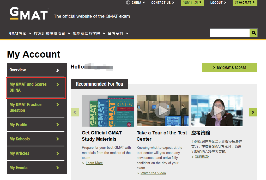Click the 观看视频 link
The height and width of the screenshot is (180, 266).
coord(202,157)
